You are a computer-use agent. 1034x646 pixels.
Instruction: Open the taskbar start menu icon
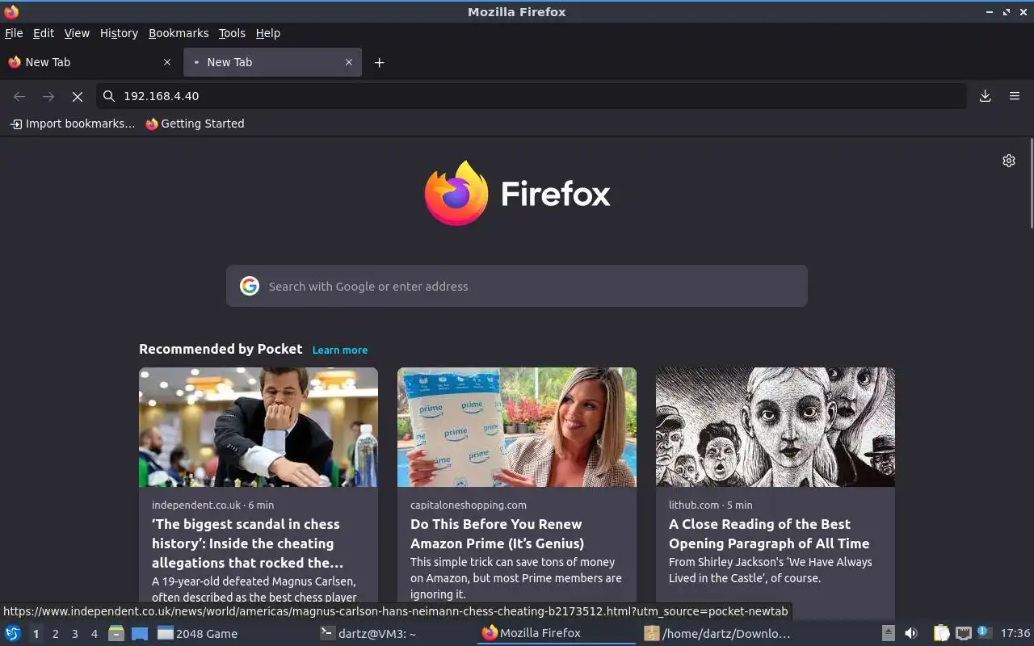click(x=13, y=633)
